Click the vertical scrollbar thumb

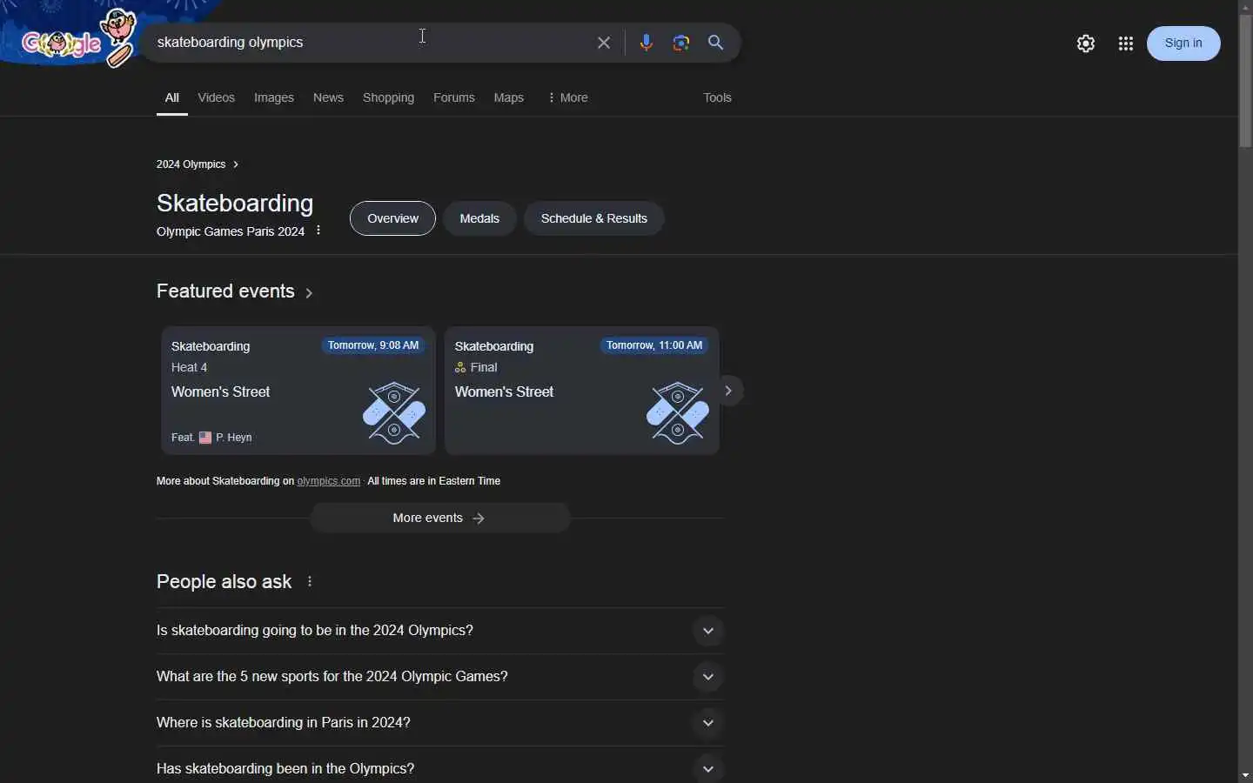[1246, 80]
